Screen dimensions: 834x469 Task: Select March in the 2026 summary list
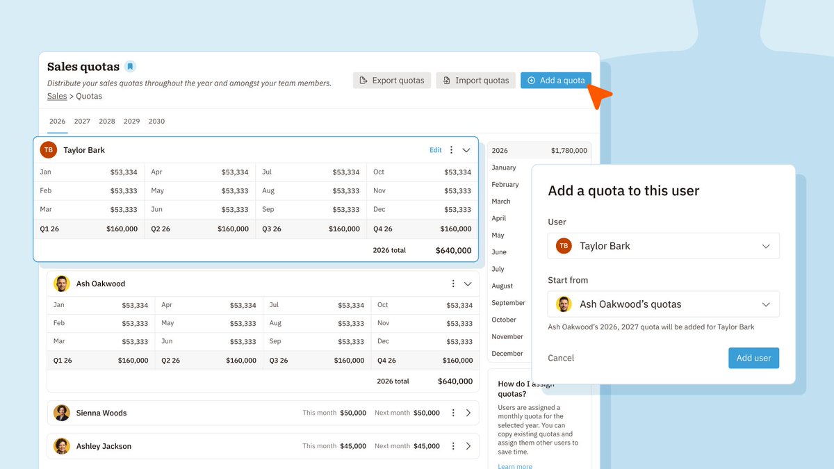[x=501, y=201]
